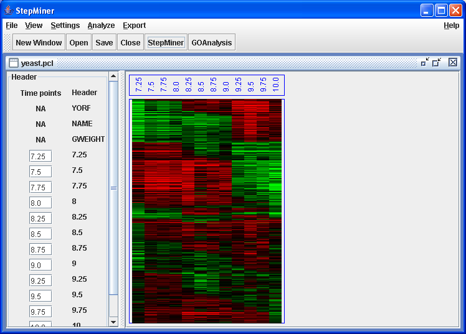Click the 8.0 heatmap column label
Viewport: 466px width, 334px height.
[176, 86]
